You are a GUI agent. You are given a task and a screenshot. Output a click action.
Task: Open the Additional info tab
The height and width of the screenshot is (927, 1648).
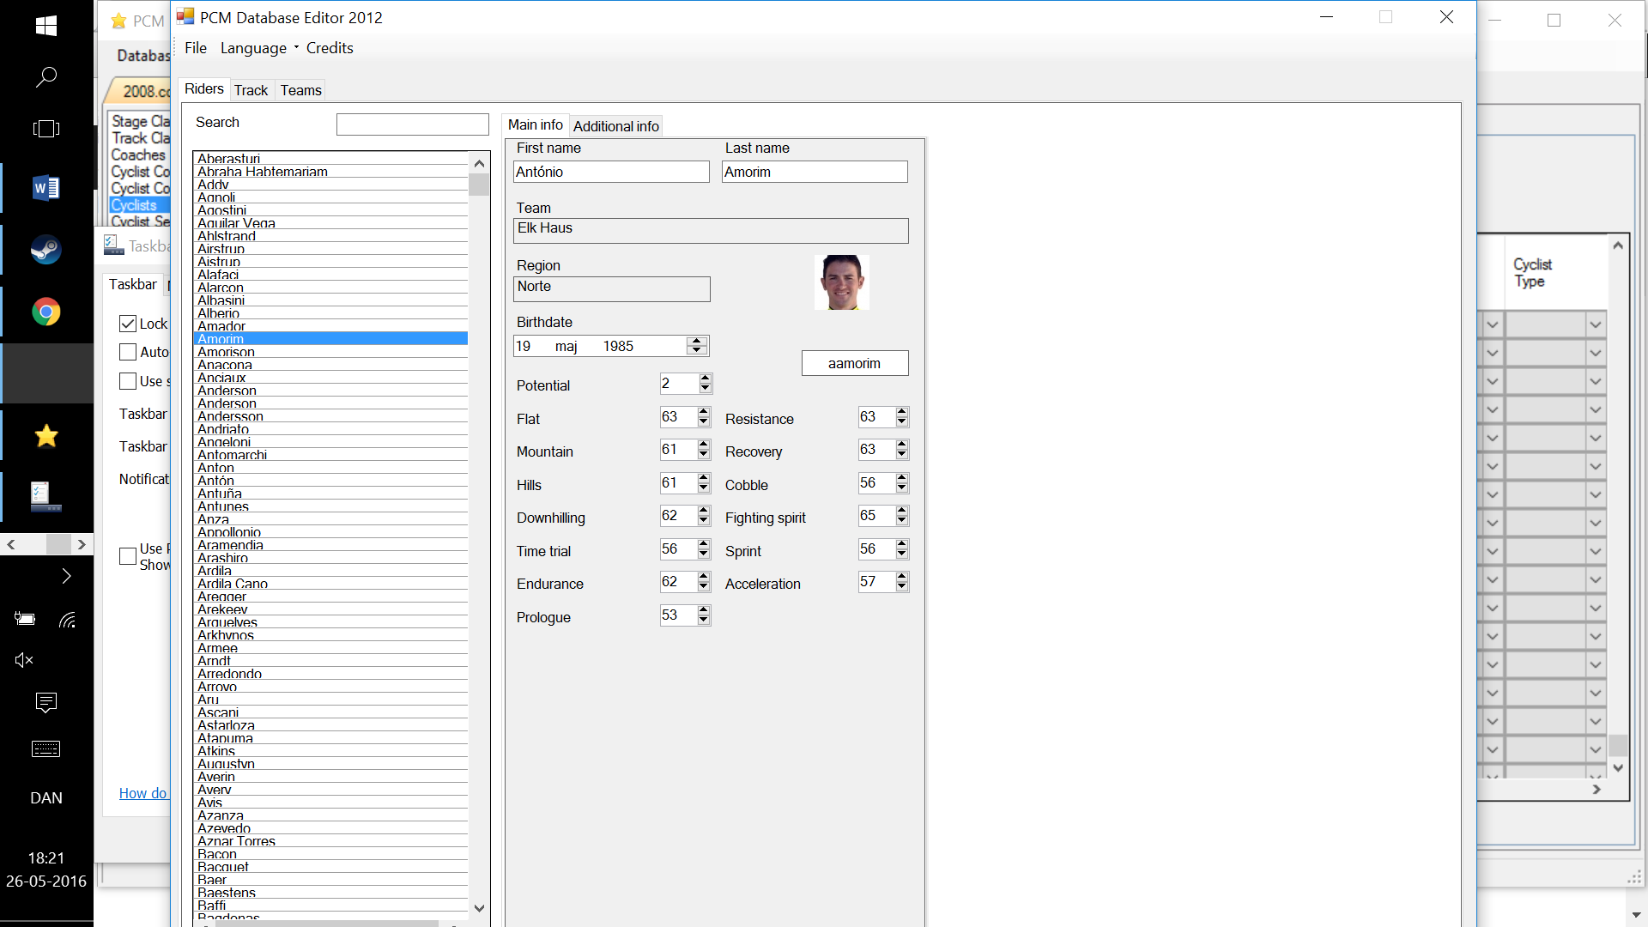click(615, 126)
